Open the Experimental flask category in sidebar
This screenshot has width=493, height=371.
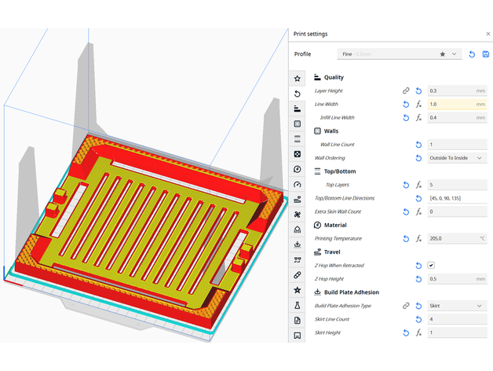[x=298, y=305]
